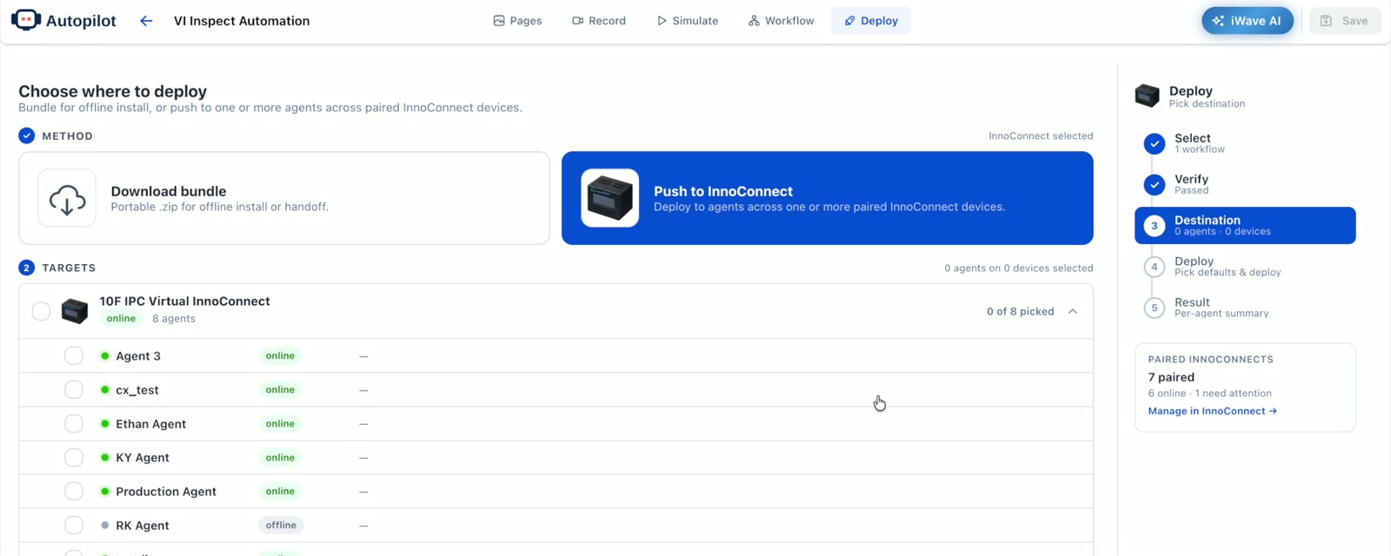Click the Autopilot logo icon
Image resolution: width=1391 pixels, height=556 pixels.
[25, 20]
